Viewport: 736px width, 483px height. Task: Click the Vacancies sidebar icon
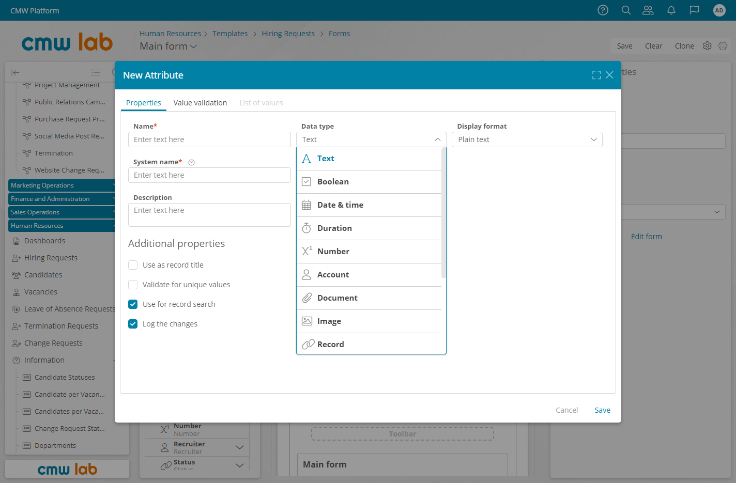(x=16, y=292)
